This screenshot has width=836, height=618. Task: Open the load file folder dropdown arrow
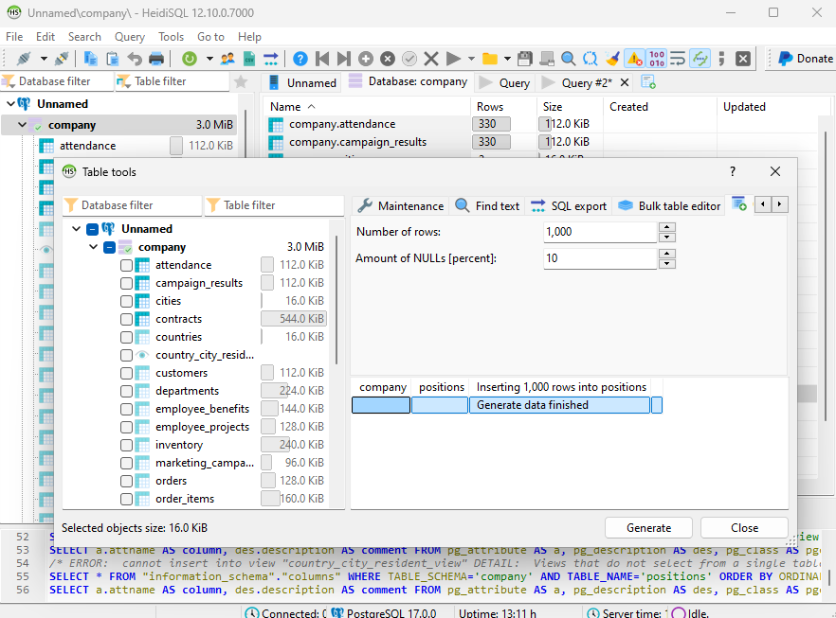click(507, 59)
